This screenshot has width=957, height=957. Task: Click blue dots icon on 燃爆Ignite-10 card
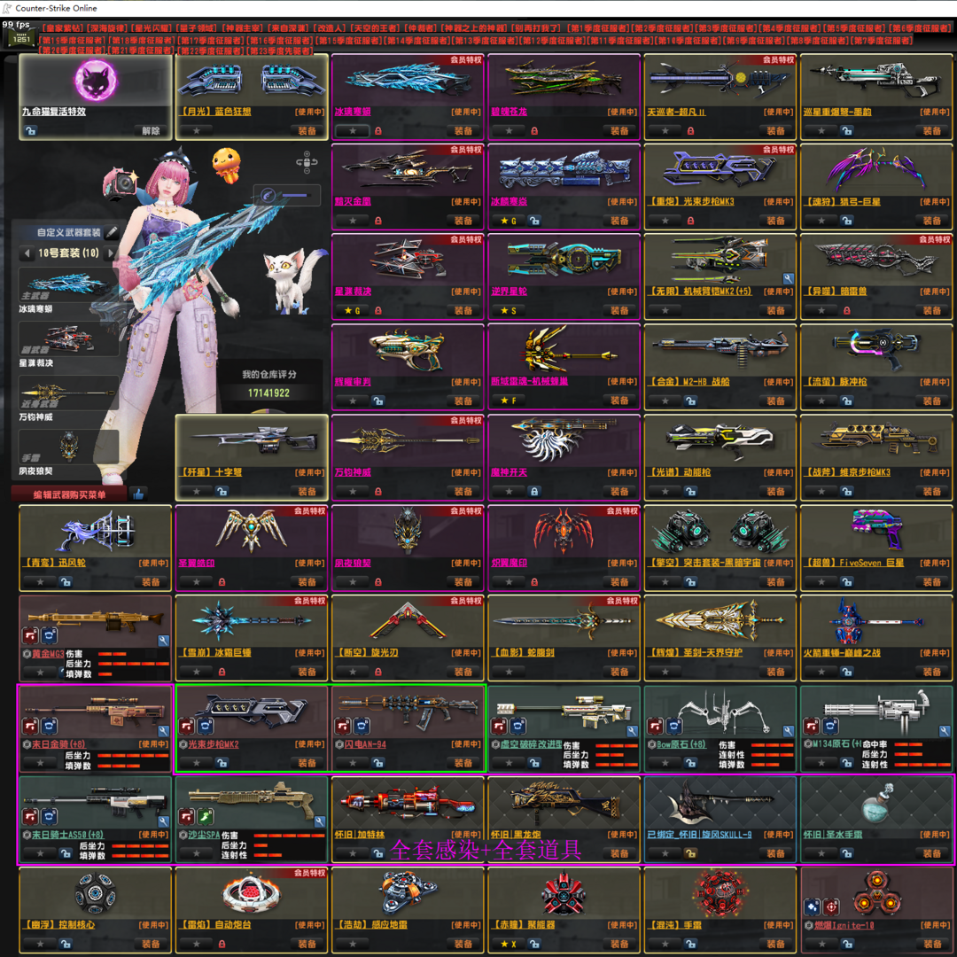tap(812, 907)
